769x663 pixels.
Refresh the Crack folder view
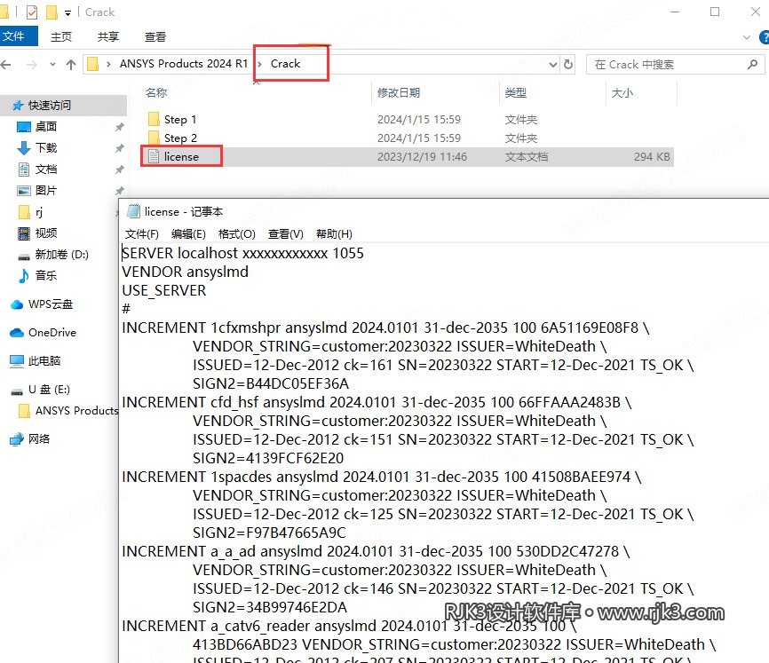tap(568, 64)
